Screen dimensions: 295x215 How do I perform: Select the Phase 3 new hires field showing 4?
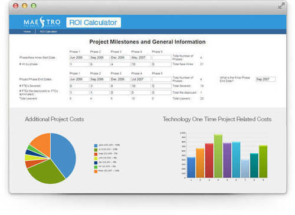point(120,64)
